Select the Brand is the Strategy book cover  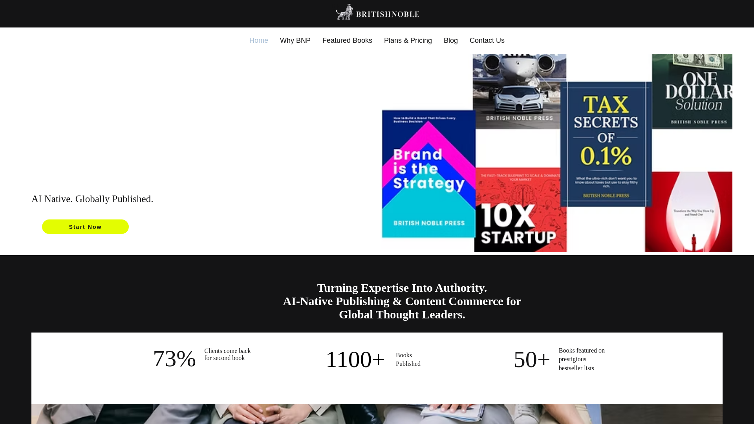tap(428, 174)
